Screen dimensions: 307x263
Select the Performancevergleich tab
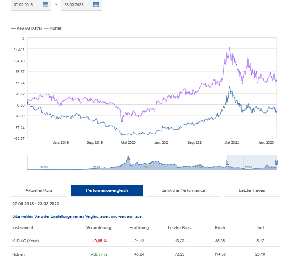[x=107, y=190]
